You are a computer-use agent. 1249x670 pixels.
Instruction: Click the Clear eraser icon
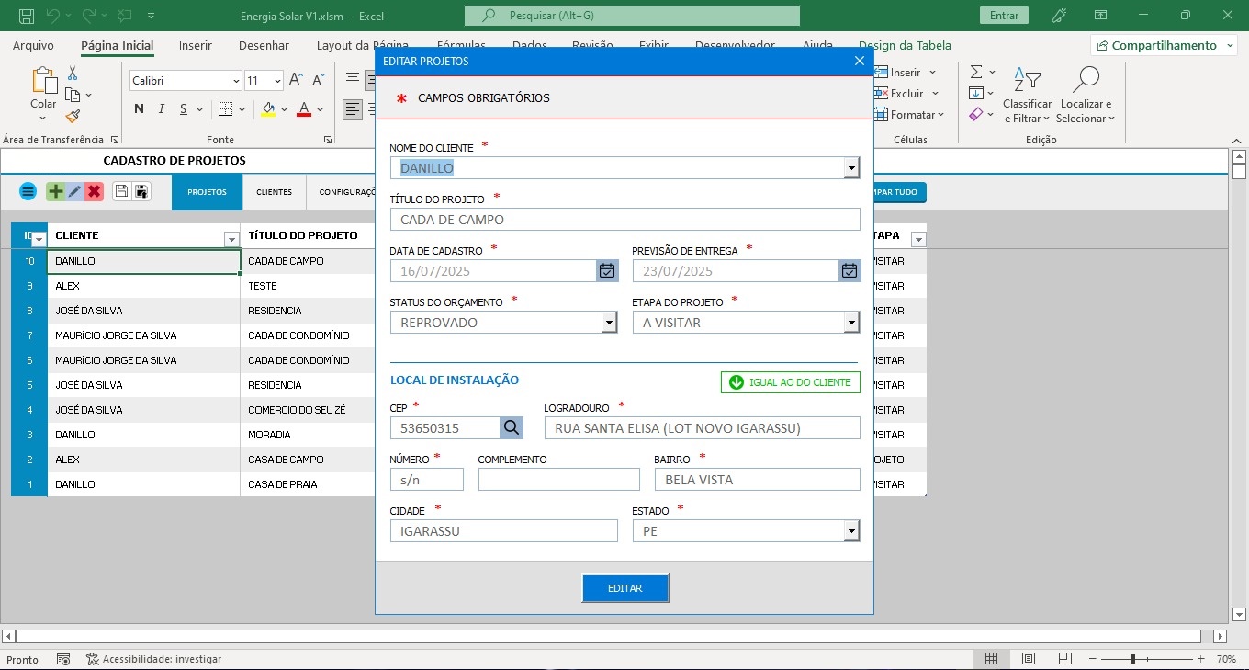[x=976, y=114]
